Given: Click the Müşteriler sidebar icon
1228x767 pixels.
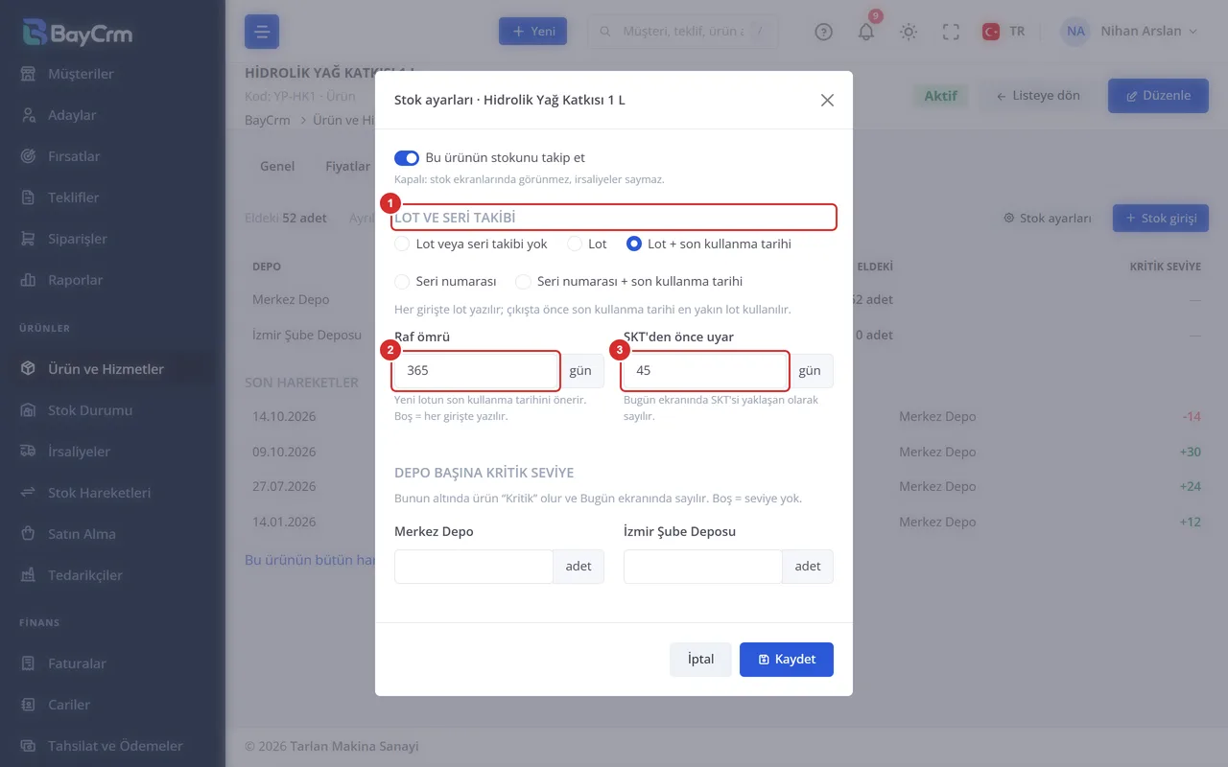Looking at the screenshot, I should [x=29, y=74].
